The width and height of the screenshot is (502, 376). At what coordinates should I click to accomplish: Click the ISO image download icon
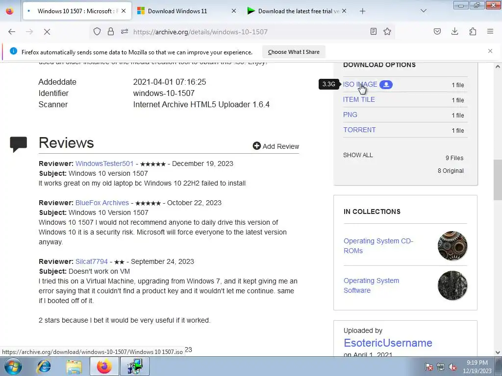[x=386, y=84]
